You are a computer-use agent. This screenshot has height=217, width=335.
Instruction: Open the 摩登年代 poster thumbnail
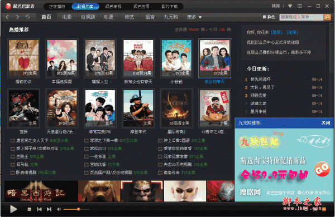138,108
